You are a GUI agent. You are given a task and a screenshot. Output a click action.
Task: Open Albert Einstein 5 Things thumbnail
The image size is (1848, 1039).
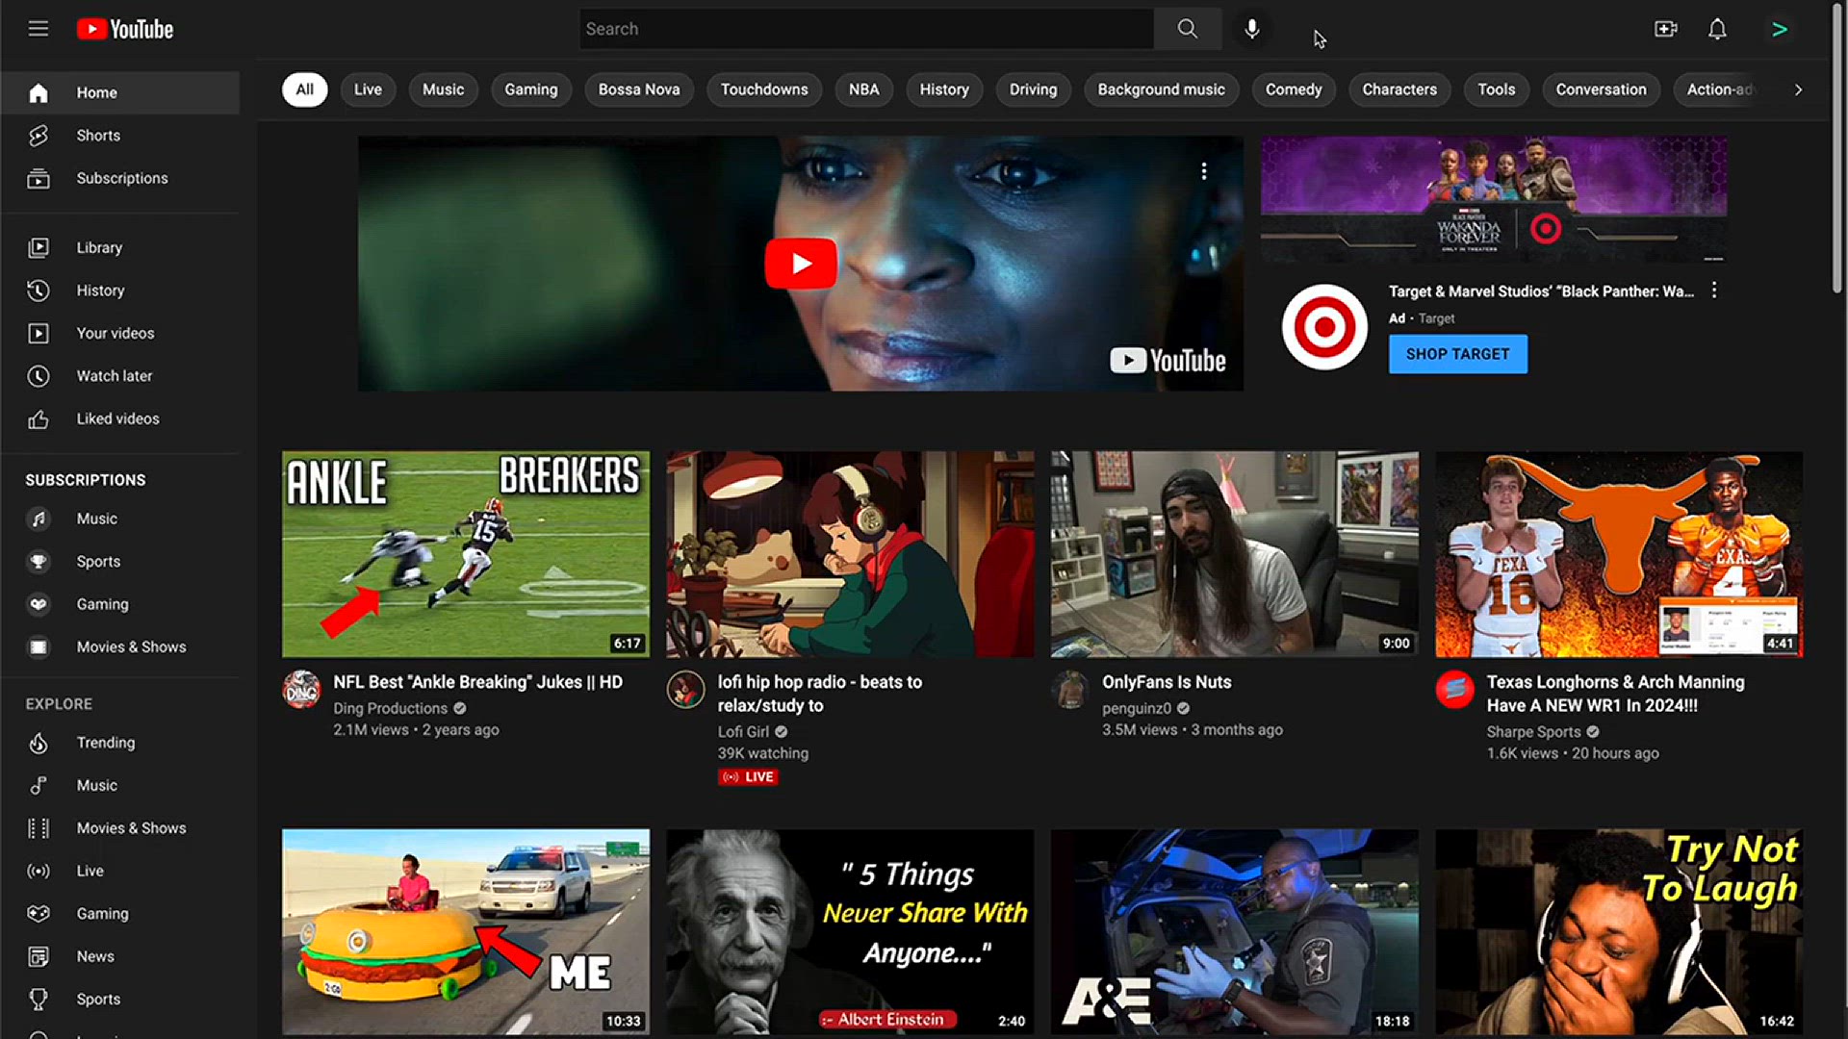click(x=850, y=932)
